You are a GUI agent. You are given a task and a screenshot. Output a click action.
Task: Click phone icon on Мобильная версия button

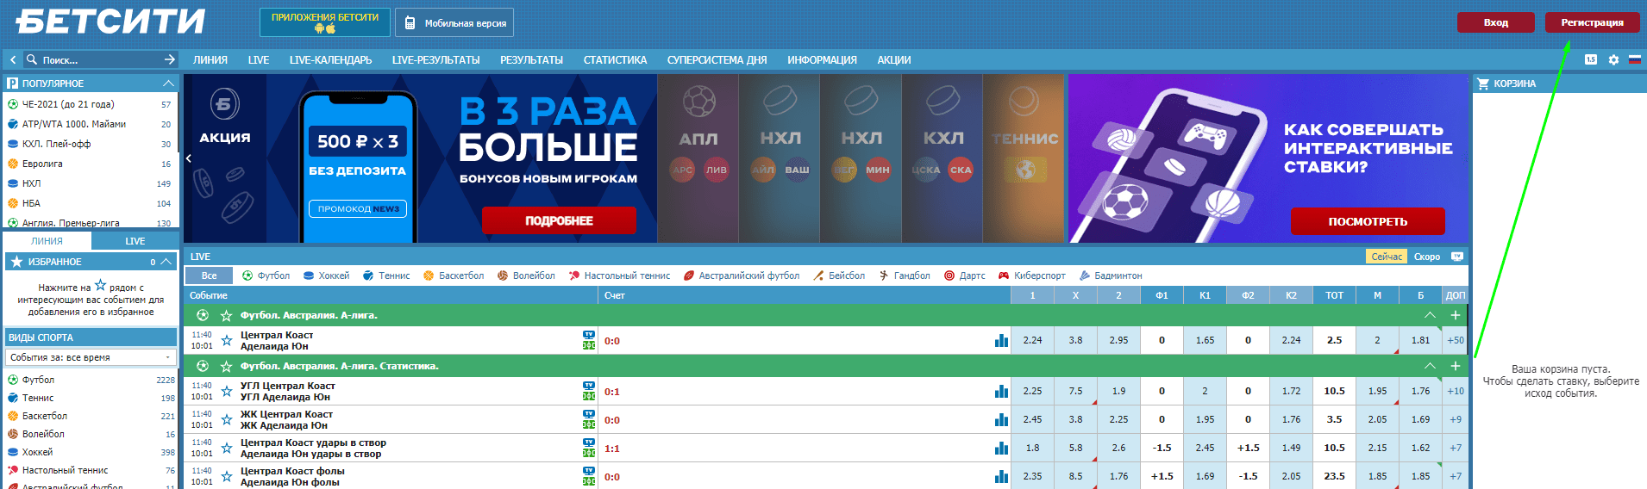410,23
